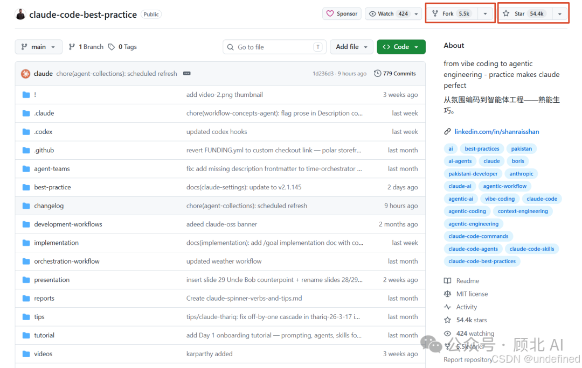
Task: Open the green Code dropdown
Action: click(x=401, y=47)
